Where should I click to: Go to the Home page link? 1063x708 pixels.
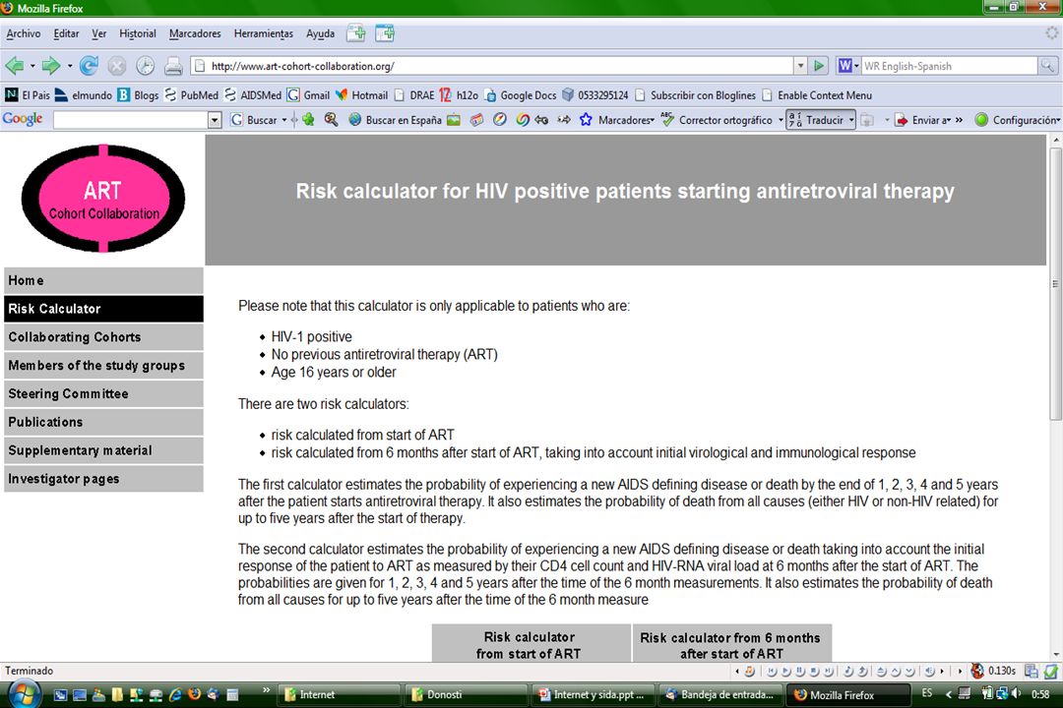[103, 280]
